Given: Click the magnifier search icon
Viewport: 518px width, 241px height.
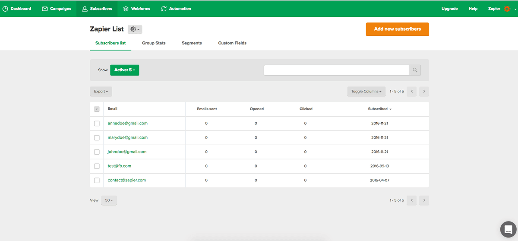Looking at the screenshot, I should (415, 70).
